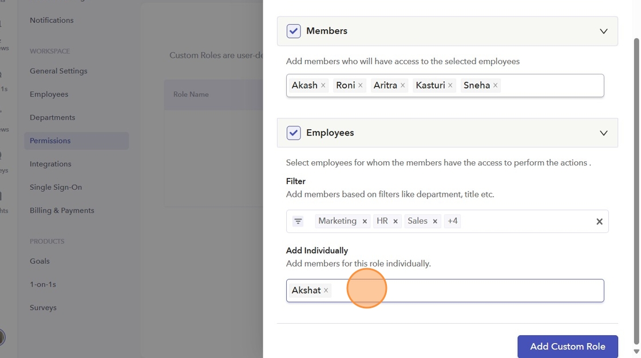Screen dimensions: 641x358
Task: Remove Akash from members list
Action: pyautogui.click(x=323, y=85)
